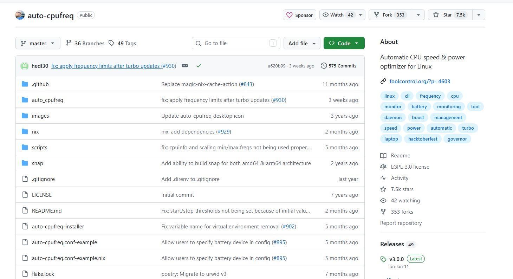View the 36 Branches link

tap(85, 43)
